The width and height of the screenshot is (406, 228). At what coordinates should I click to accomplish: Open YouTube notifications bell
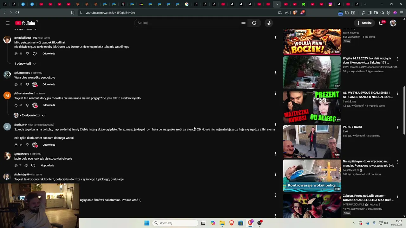(381, 23)
